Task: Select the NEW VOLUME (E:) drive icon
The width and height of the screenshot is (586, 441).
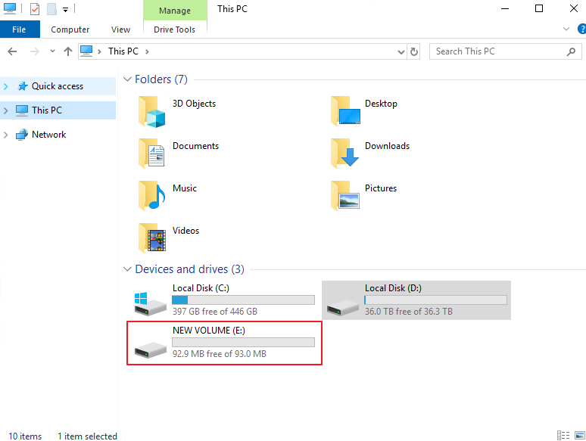Action: click(150, 350)
